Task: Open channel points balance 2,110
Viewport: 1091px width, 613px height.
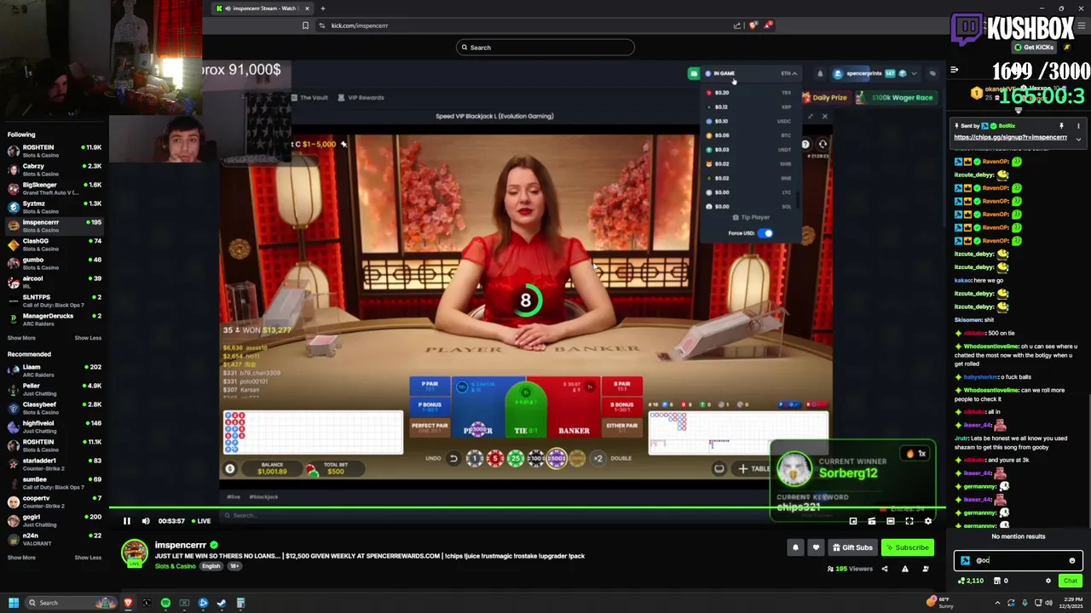Action: tap(971, 581)
